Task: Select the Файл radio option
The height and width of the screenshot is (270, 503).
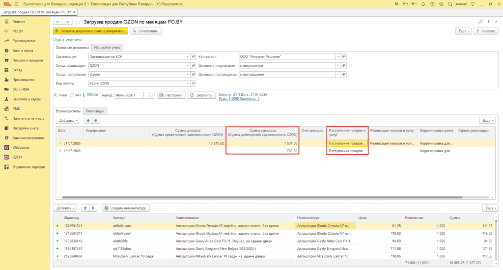Action: (55, 95)
